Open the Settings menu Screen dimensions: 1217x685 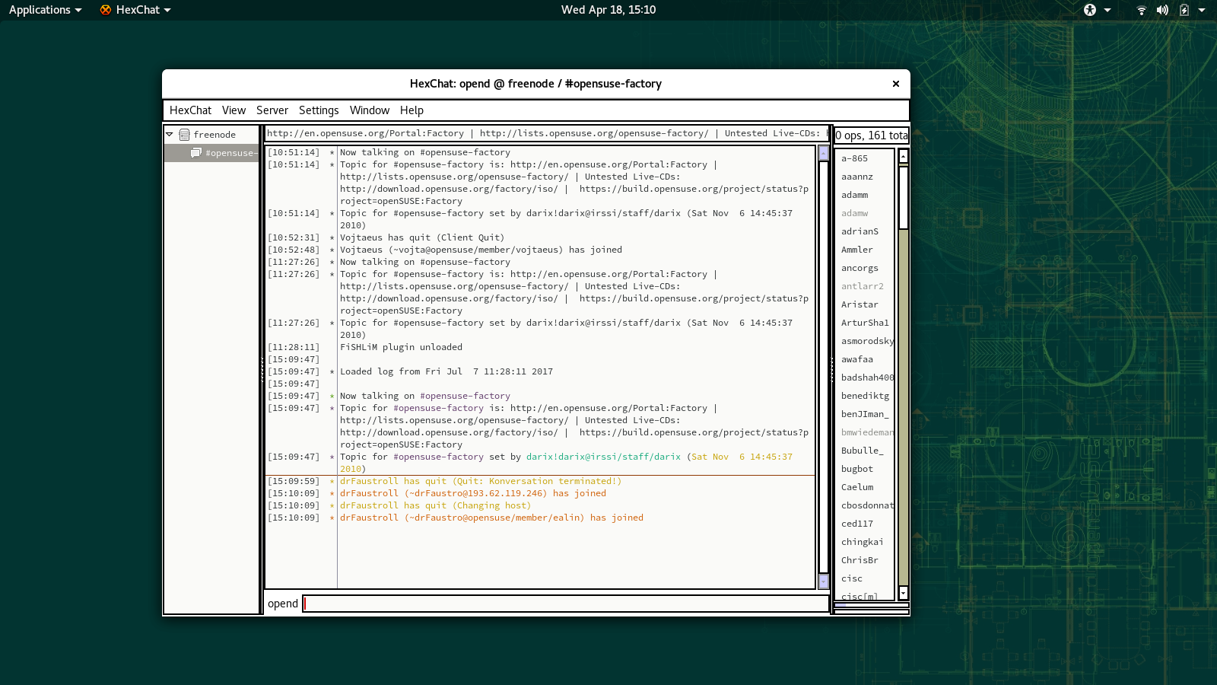point(318,110)
